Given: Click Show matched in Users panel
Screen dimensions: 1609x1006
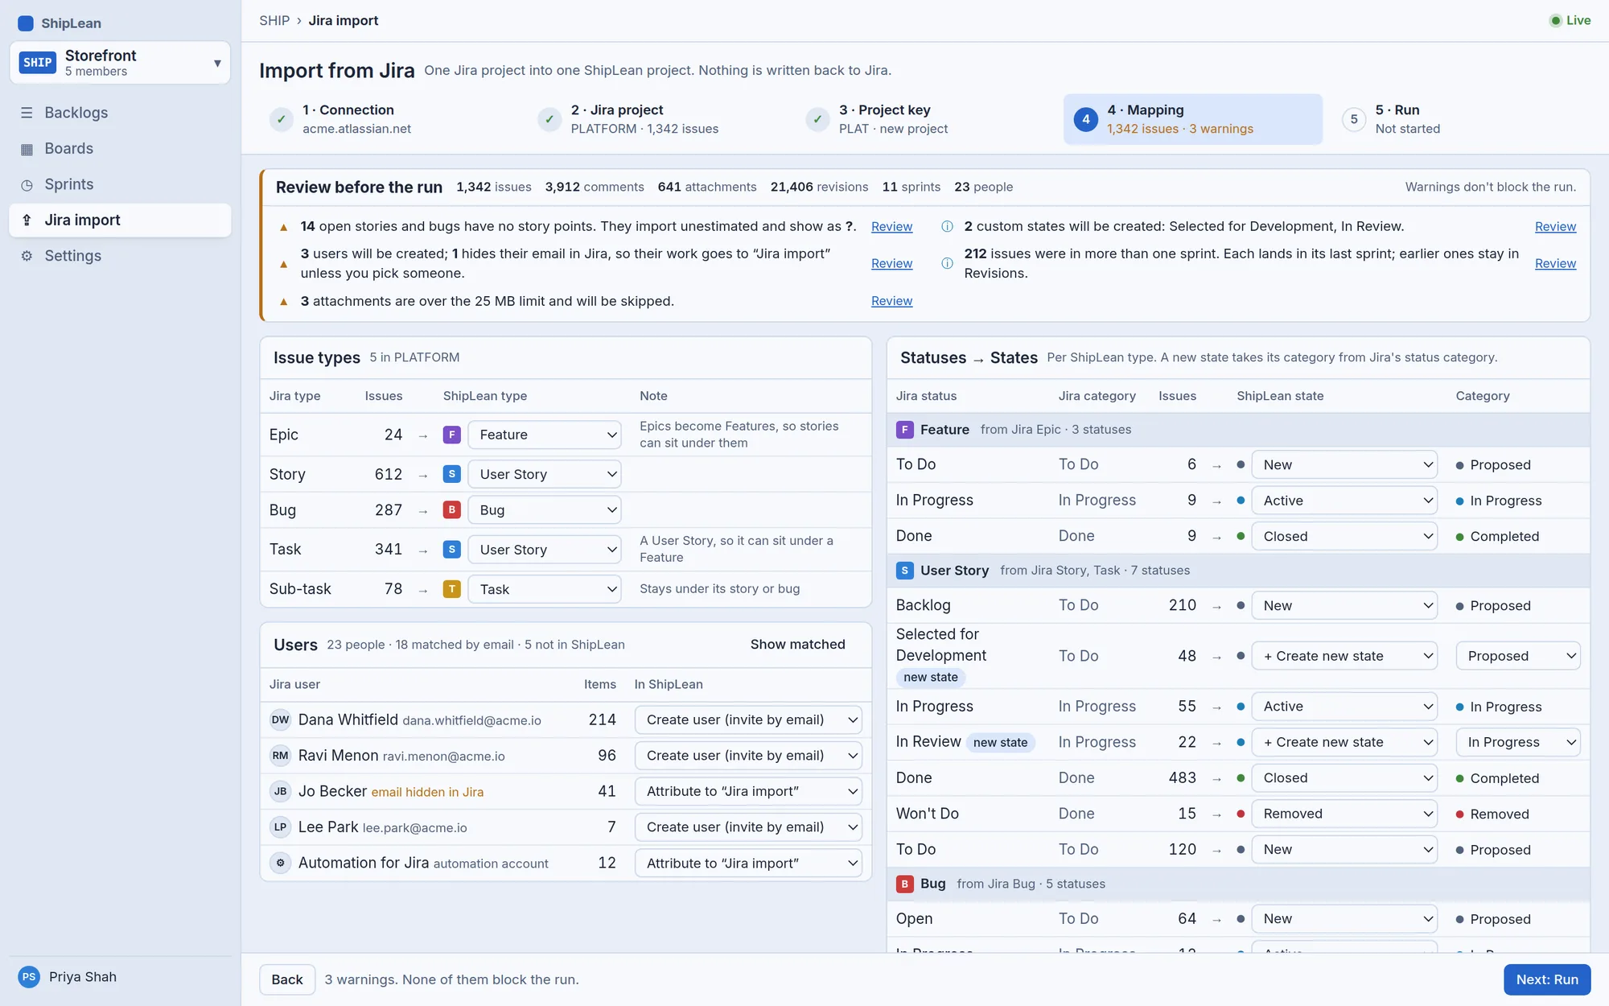Looking at the screenshot, I should coord(797,645).
